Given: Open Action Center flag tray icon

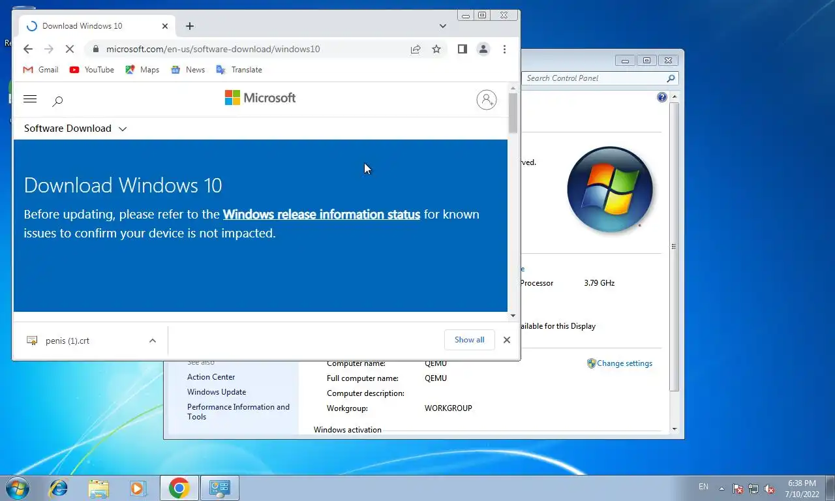Looking at the screenshot, I should click(x=738, y=489).
